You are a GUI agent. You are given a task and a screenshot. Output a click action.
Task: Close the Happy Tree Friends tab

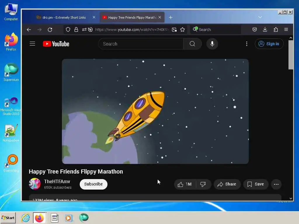(160, 17)
